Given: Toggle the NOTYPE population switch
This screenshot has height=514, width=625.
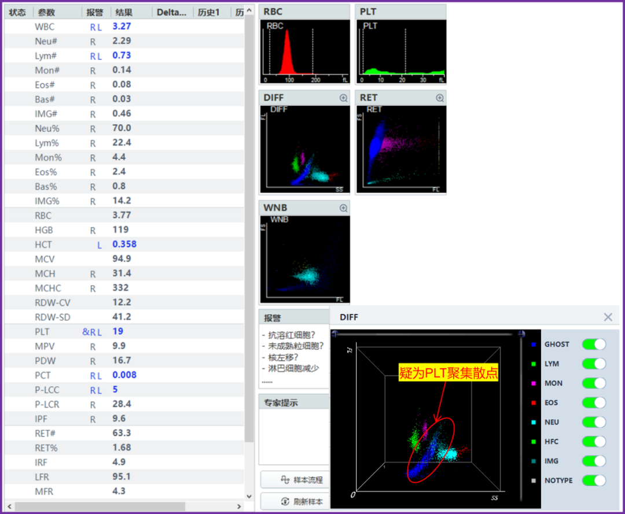Looking at the screenshot, I should coord(594,480).
